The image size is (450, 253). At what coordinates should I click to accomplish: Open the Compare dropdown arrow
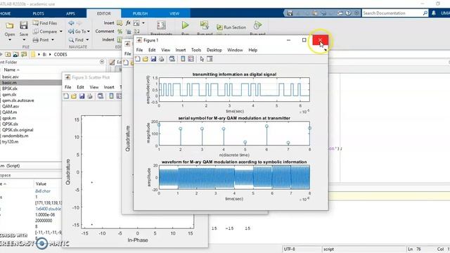click(61, 31)
